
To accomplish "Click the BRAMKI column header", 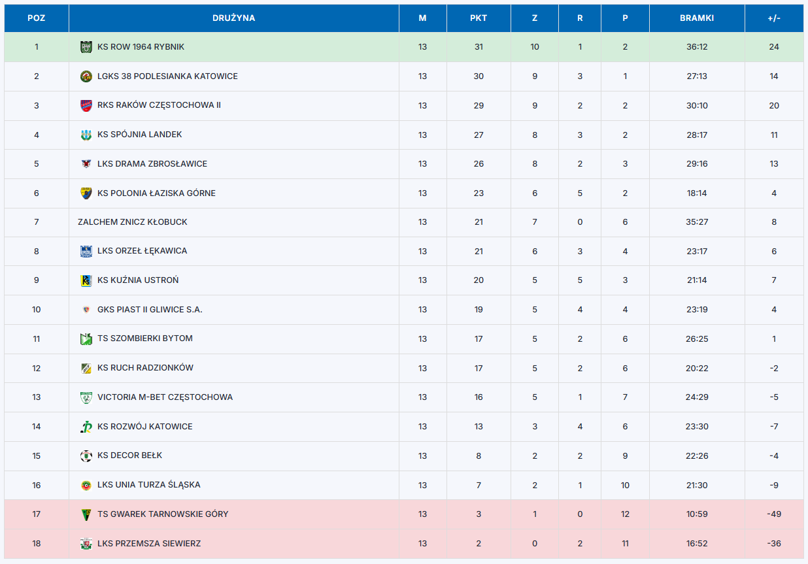I will tap(697, 18).
